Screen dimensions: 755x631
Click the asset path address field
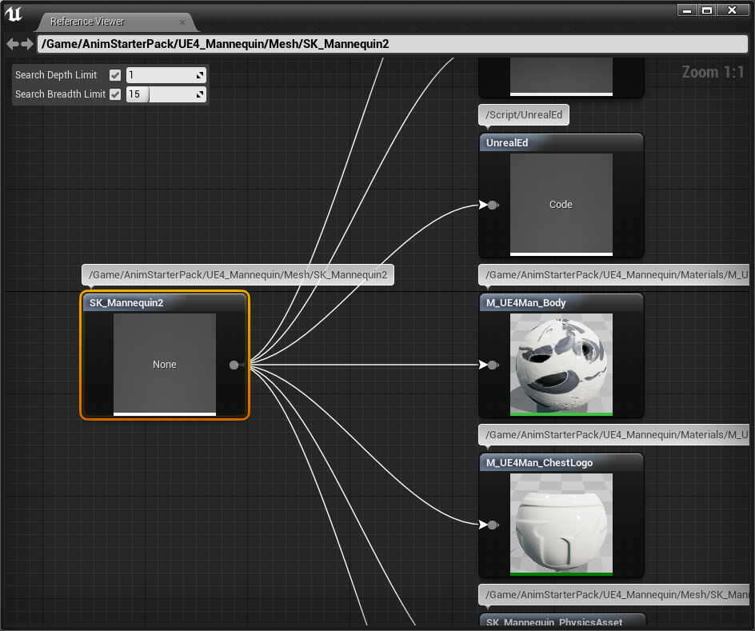tap(393, 44)
